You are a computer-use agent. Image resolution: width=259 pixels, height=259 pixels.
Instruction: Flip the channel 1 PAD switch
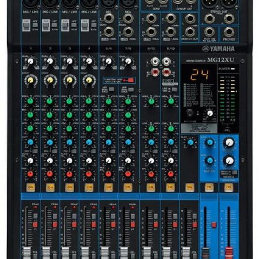(26, 25)
